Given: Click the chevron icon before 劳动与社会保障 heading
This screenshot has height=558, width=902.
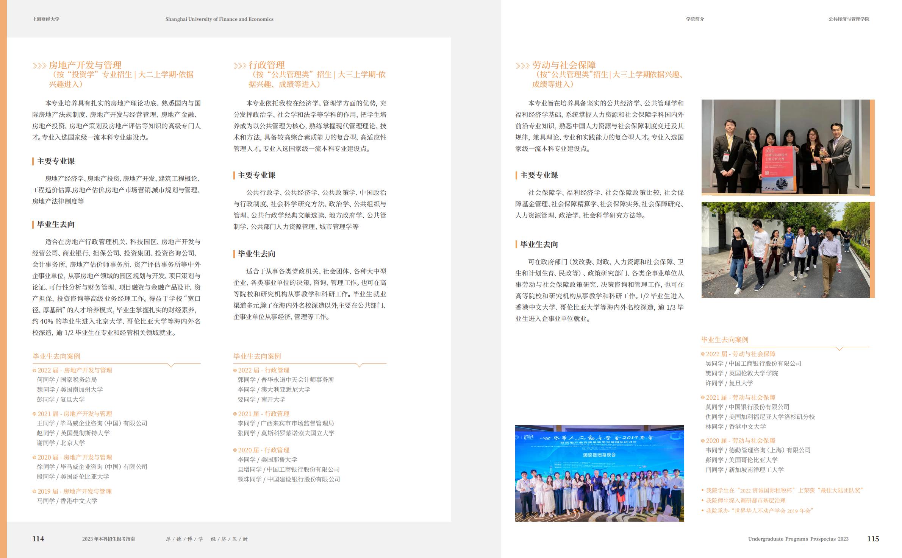Looking at the screenshot, I should [x=522, y=65].
